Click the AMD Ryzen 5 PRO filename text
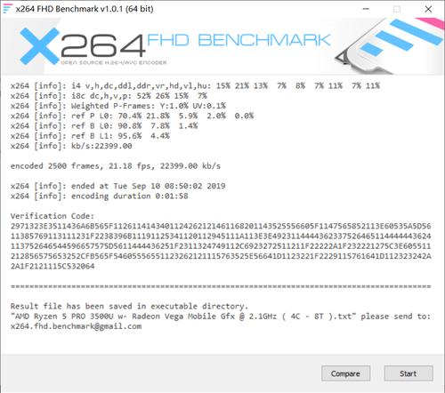 [x=181, y=317]
